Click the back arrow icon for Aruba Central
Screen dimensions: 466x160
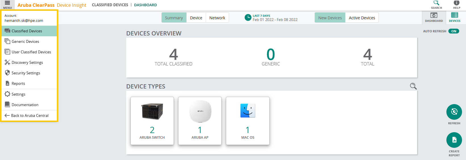[x=7, y=115]
